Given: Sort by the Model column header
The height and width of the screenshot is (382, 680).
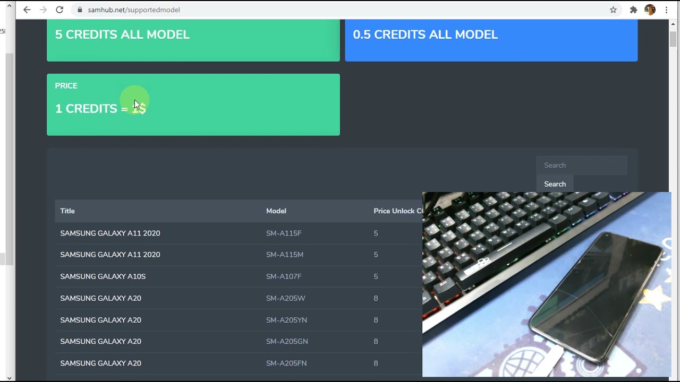Looking at the screenshot, I should [276, 211].
